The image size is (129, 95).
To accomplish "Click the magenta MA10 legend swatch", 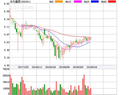I will [x=78, y=2].
